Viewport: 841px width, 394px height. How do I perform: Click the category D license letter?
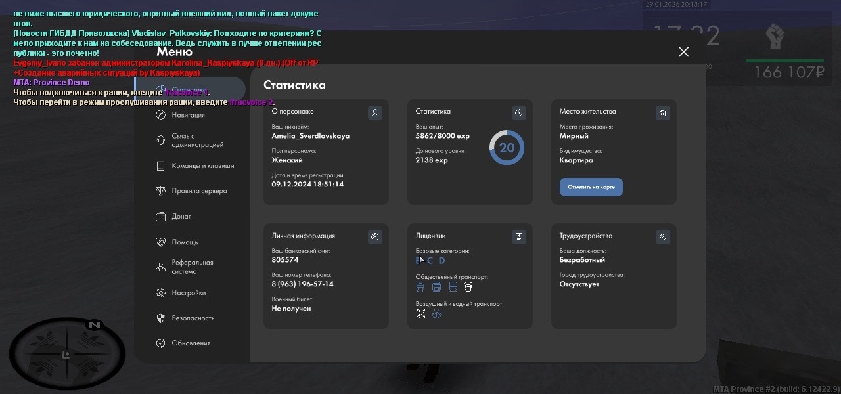click(x=442, y=261)
